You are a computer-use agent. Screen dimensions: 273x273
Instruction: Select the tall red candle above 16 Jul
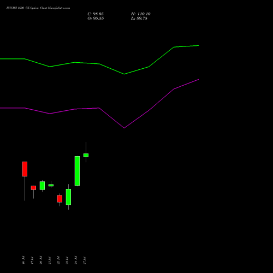coord(25,169)
